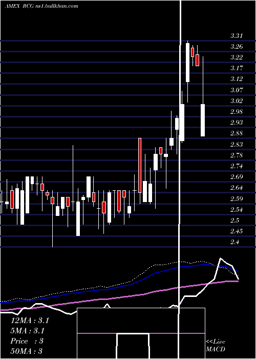Click the 'AMEX RCG ns1.bullkhan.com' chart title

(x=41, y=6)
